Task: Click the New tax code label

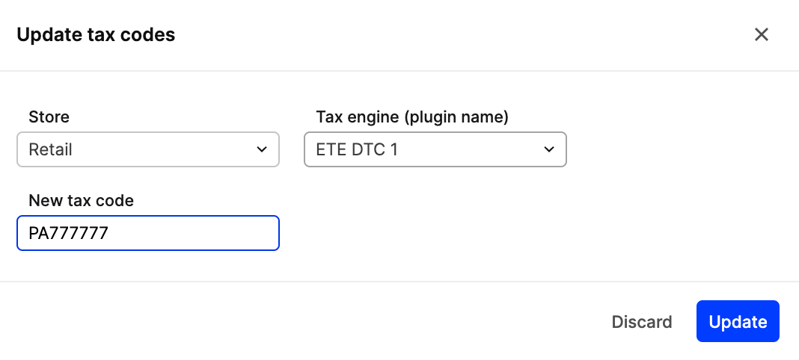Action: click(81, 200)
